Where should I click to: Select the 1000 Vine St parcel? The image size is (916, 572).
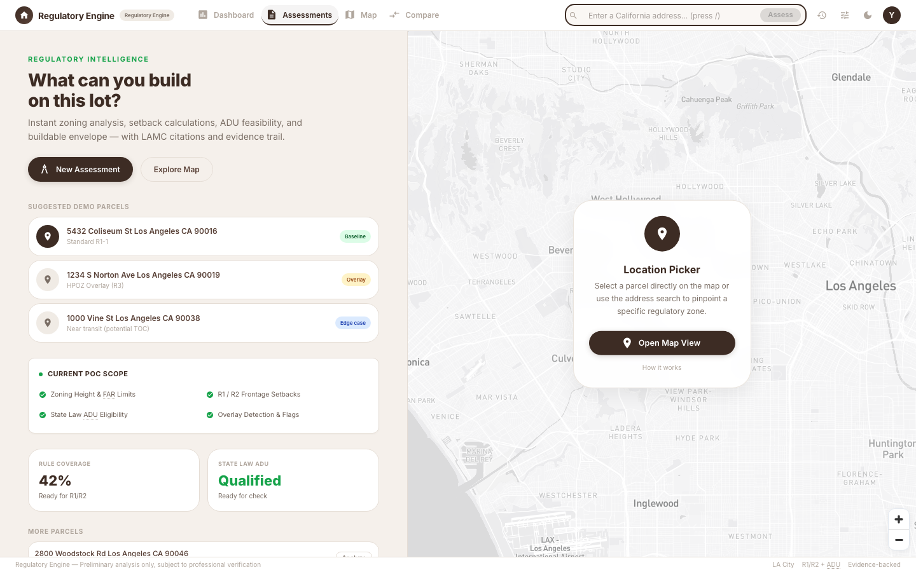click(204, 323)
